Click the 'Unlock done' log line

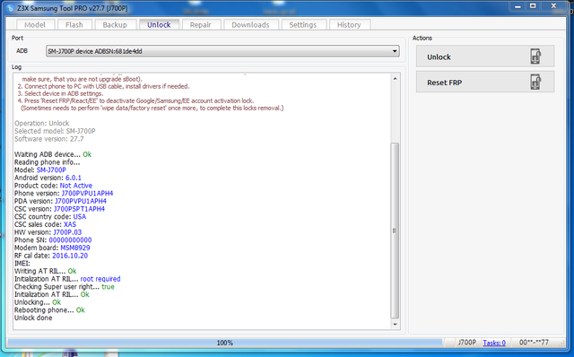33,318
